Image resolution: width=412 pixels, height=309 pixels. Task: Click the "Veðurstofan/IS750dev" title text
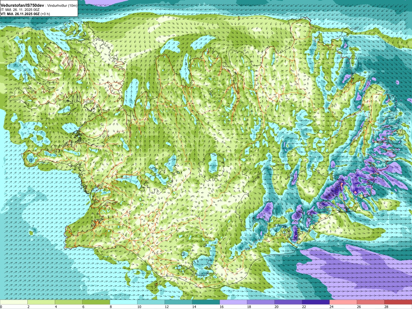click(22, 5)
